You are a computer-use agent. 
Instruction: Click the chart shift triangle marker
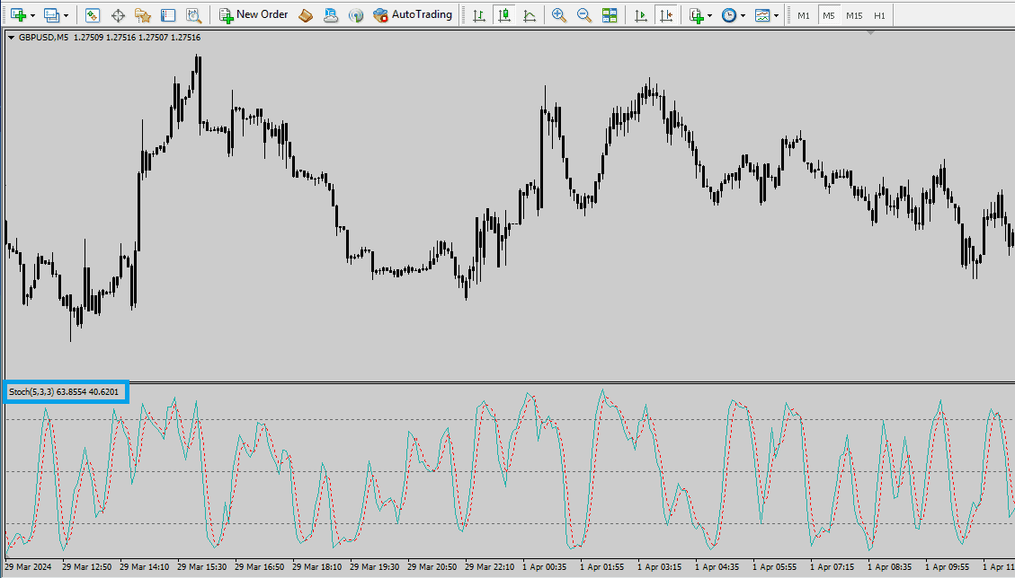[870, 31]
